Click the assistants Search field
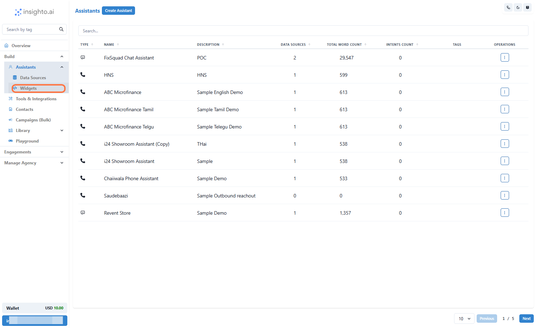Screen dimensions: 538x328 303,31
